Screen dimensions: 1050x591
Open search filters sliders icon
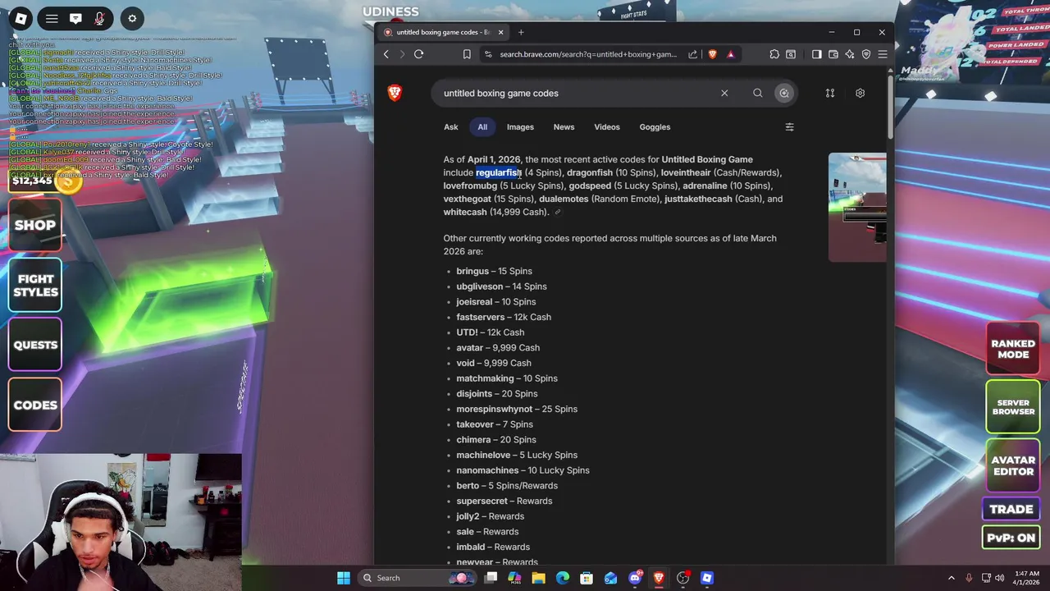click(x=789, y=127)
